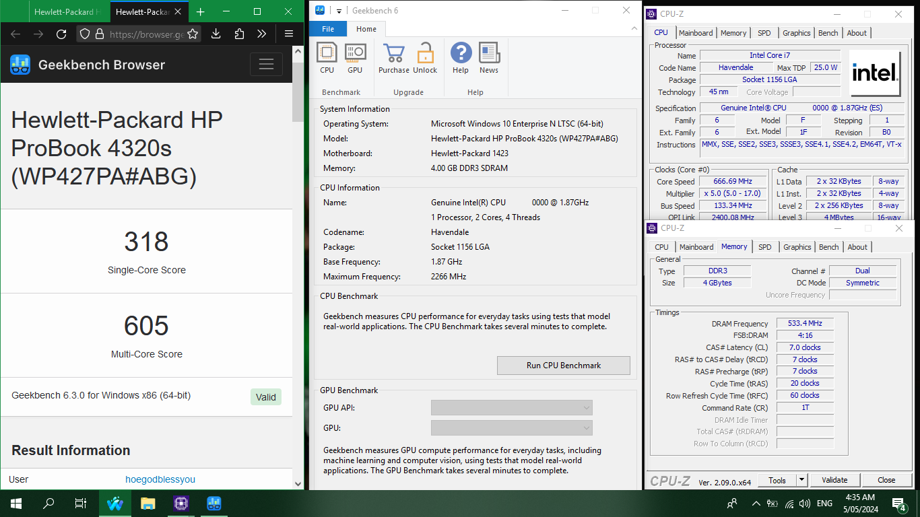Open the Geekbench quick access toolbar dropdown
The width and height of the screenshot is (920, 517).
[x=339, y=10]
